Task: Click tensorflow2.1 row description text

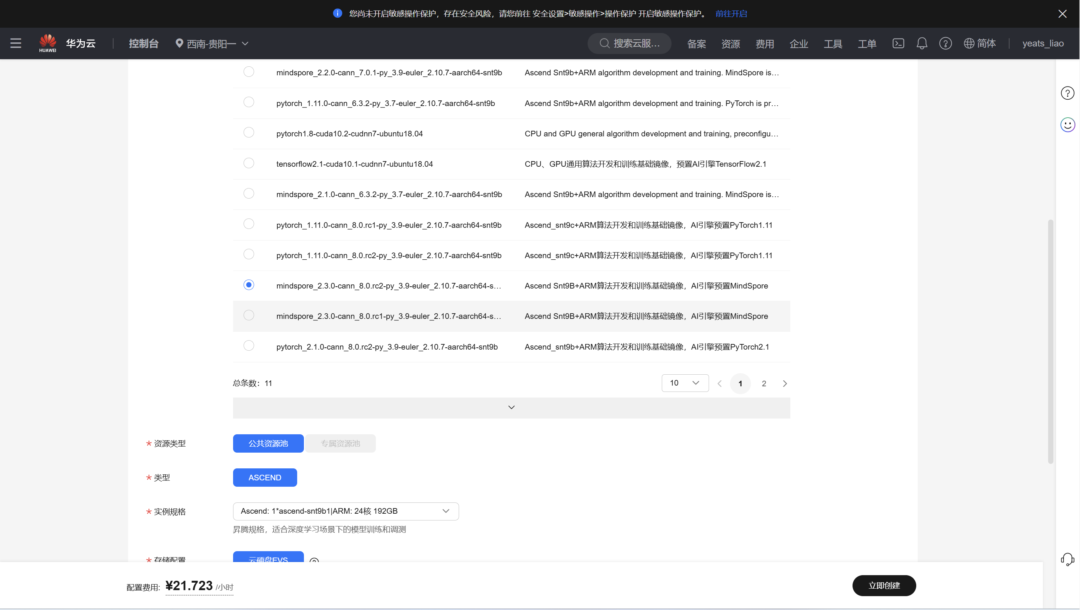Action: coord(645,164)
